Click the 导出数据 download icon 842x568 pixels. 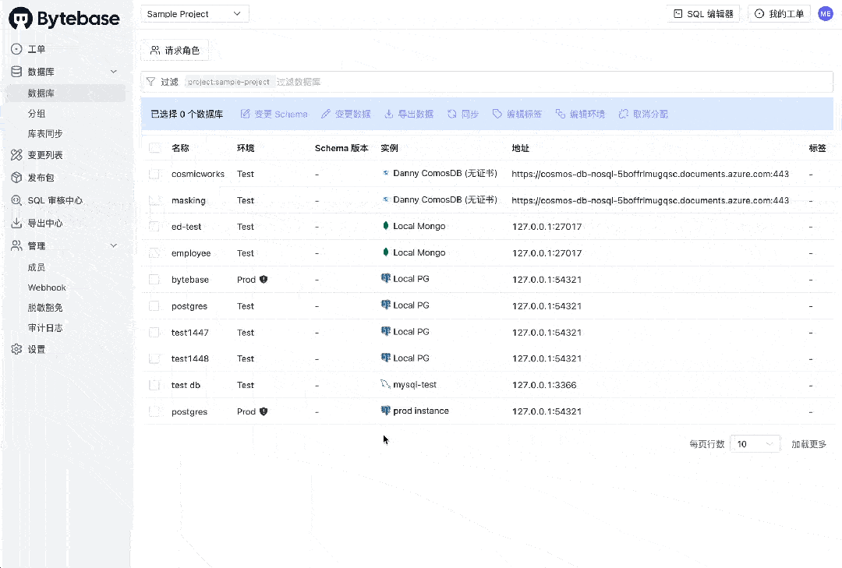(x=389, y=114)
